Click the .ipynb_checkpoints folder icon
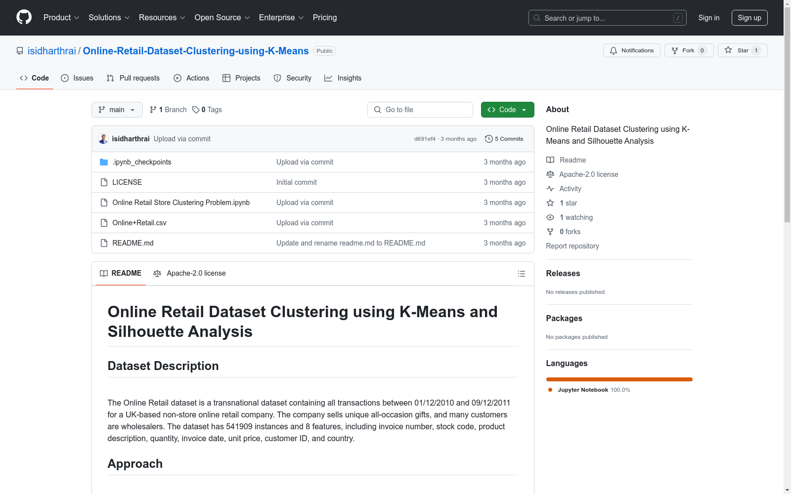The width and height of the screenshot is (791, 494). pos(104,162)
